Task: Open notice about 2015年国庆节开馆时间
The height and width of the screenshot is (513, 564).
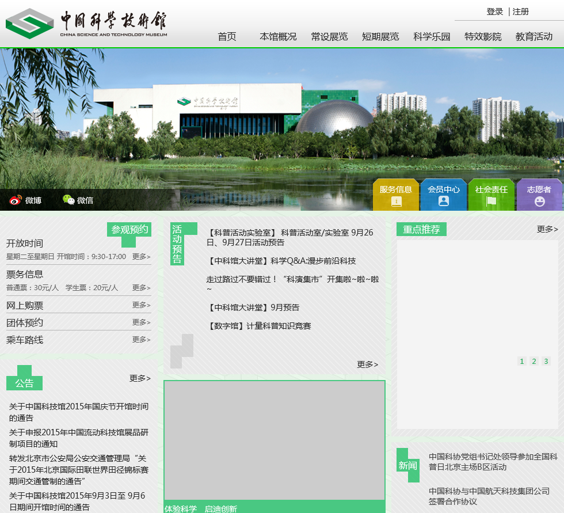Action: click(79, 412)
